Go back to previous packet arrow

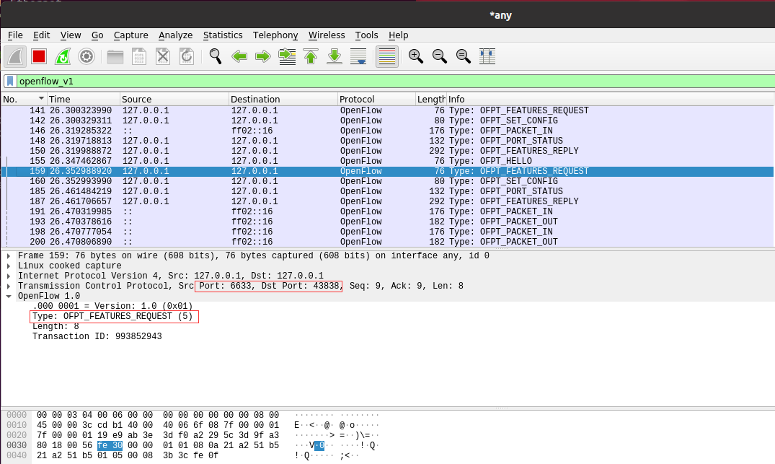tap(239, 56)
